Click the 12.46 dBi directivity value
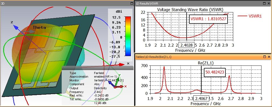Screen dimensions: 272x107 (100, 103)
